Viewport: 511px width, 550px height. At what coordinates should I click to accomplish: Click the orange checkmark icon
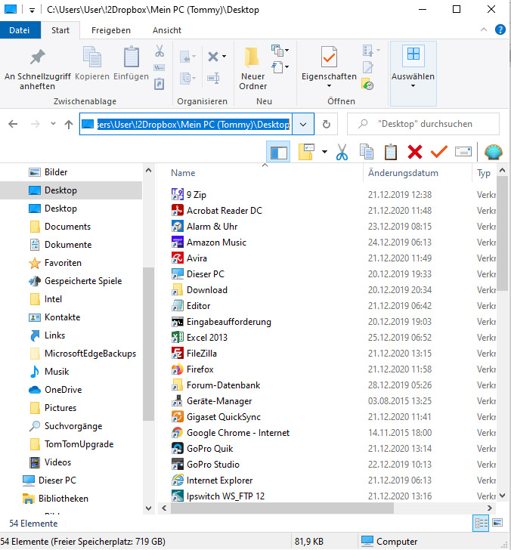[438, 152]
